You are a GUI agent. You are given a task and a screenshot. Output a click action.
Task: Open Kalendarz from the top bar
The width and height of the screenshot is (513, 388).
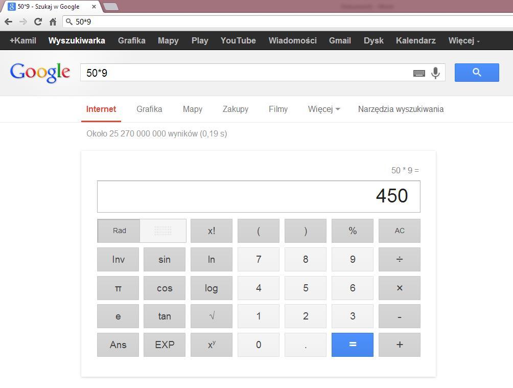[x=416, y=40]
